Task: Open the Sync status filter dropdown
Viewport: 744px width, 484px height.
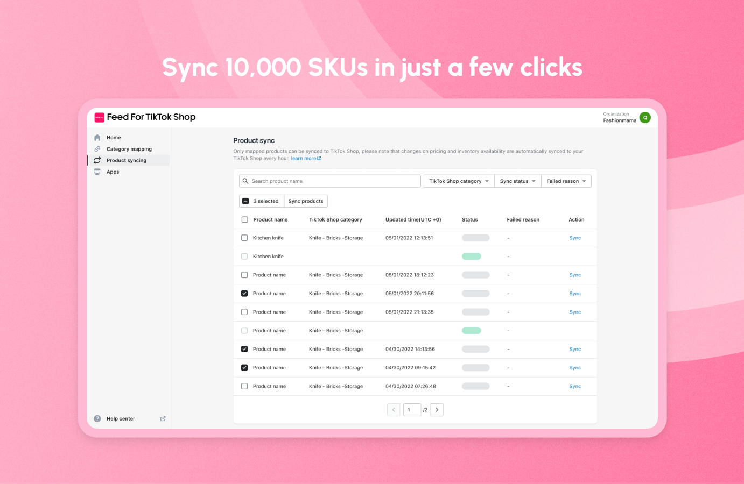Action: (x=518, y=181)
